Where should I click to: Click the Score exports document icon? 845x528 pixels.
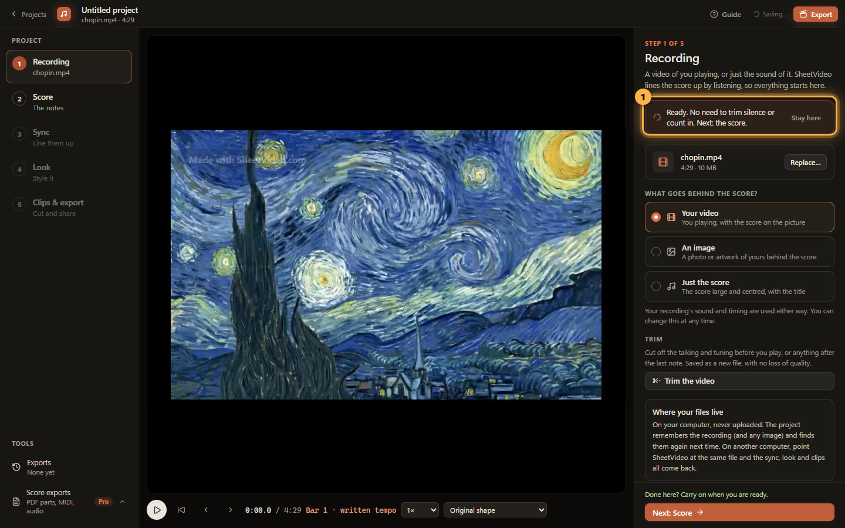point(16,502)
